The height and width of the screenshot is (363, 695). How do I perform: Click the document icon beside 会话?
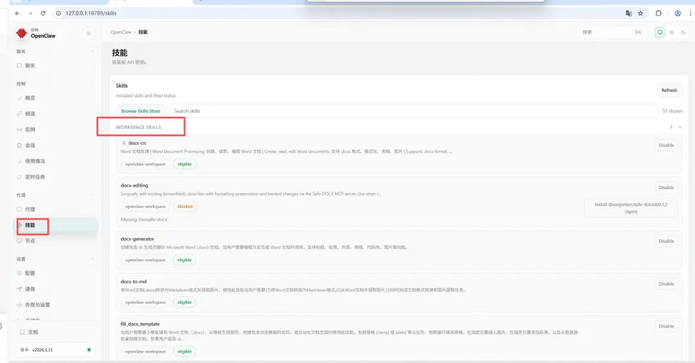pyautogui.click(x=19, y=145)
